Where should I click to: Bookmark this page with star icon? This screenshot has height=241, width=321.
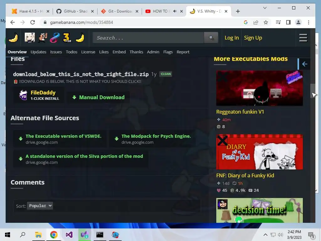click(x=266, y=22)
